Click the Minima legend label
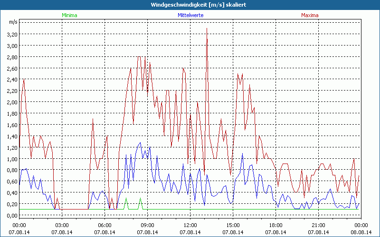The image size is (380, 237). point(69,15)
